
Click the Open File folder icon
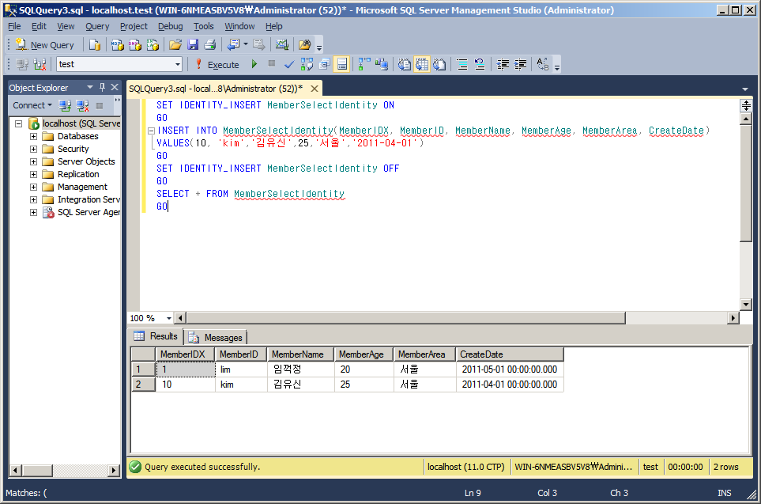pyautogui.click(x=175, y=45)
